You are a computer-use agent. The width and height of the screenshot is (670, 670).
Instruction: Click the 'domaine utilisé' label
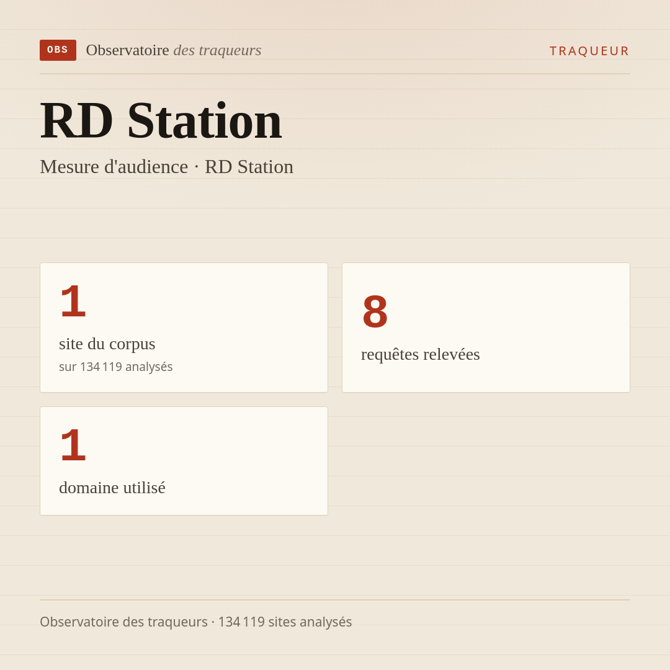tap(112, 488)
